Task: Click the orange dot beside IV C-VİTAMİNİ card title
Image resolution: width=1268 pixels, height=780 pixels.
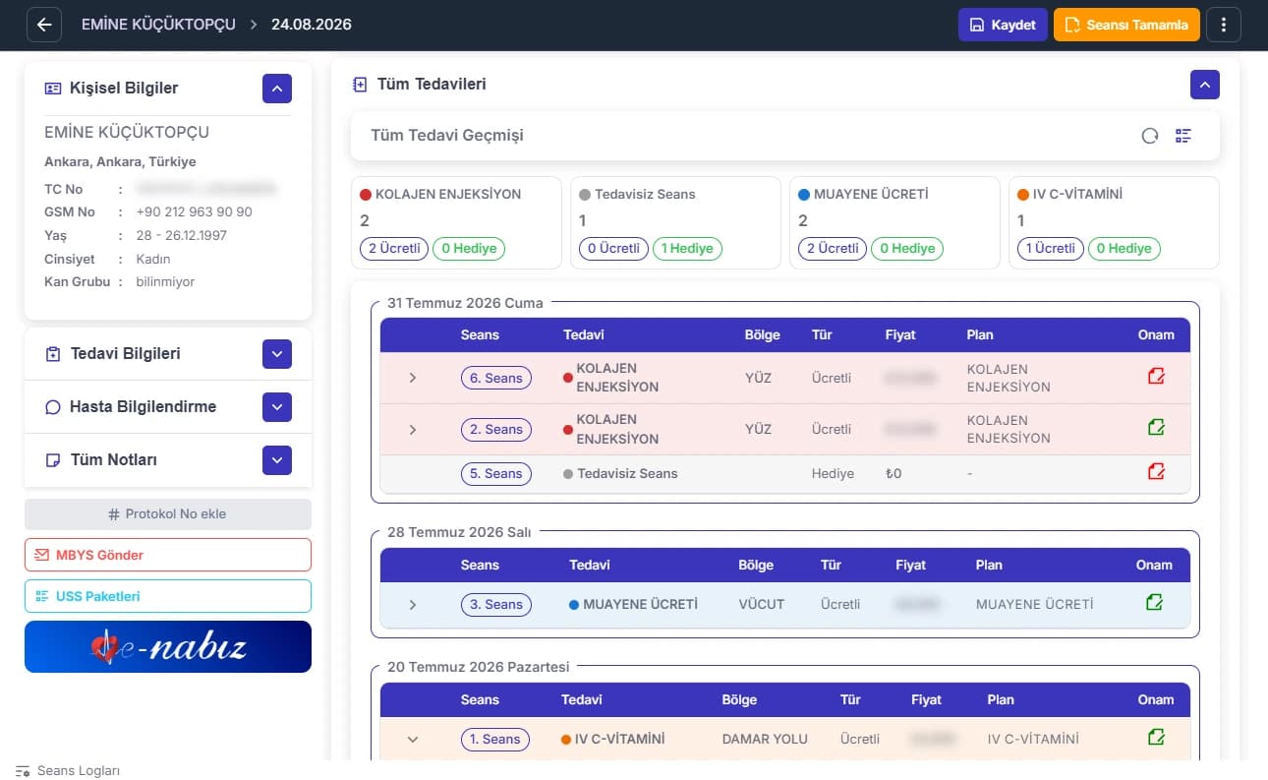Action: coord(1023,195)
